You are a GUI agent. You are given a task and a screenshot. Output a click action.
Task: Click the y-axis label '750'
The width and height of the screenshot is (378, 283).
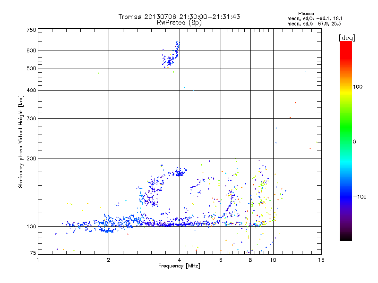tap(31, 30)
